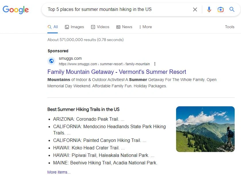The image size is (241, 177).
Task: Click the Google logo
Action: click(16, 9)
